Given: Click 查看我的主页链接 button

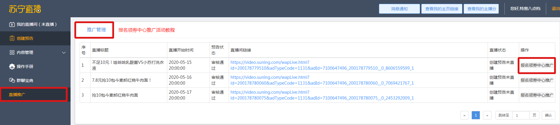Looking at the screenshot, I should tap(442, 9).
